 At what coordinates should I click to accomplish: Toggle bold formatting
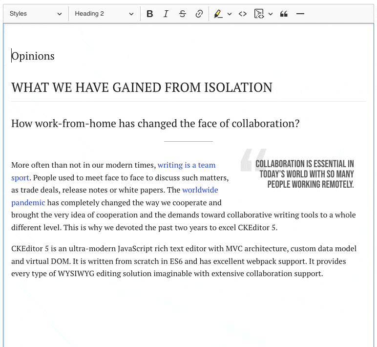point(149,14)
